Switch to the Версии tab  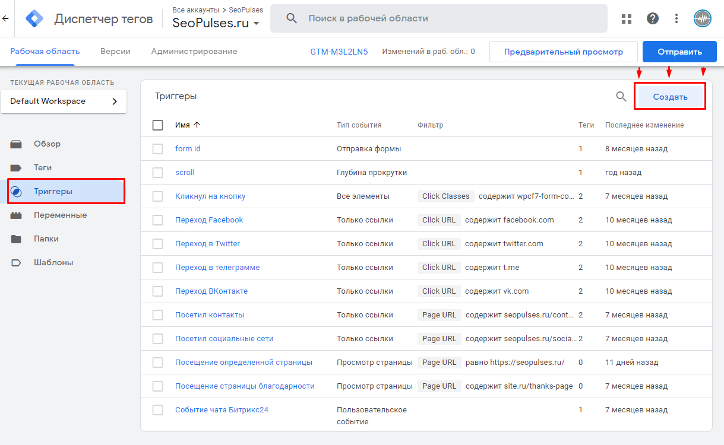(x=115, y=52)
